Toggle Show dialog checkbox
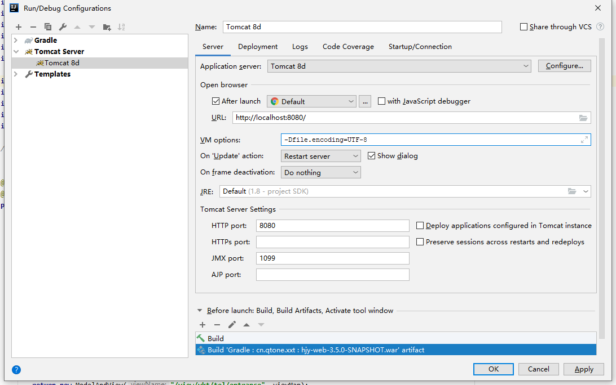Screen dimensions: 616x385 (371, 156)
